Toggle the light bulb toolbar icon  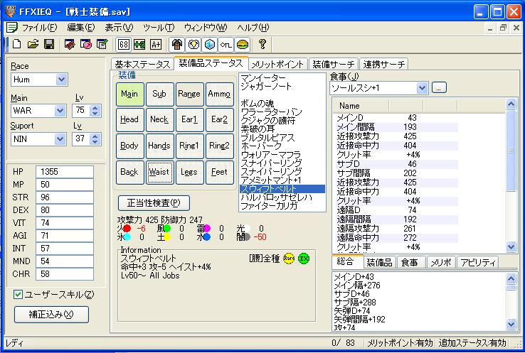[193, 45]
